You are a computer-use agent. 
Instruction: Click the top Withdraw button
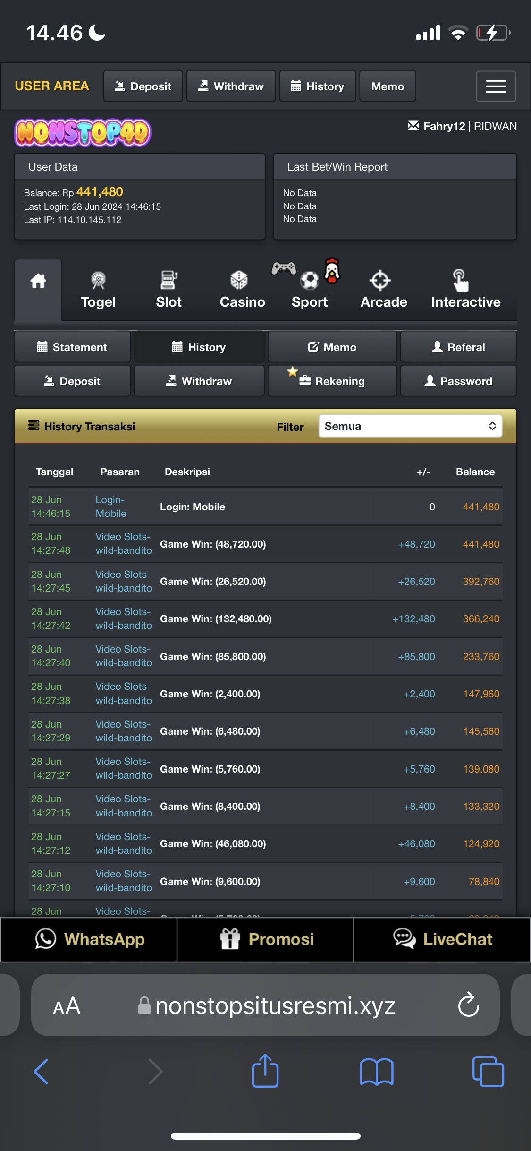231,86
